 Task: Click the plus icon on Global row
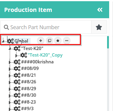(41, 40)
